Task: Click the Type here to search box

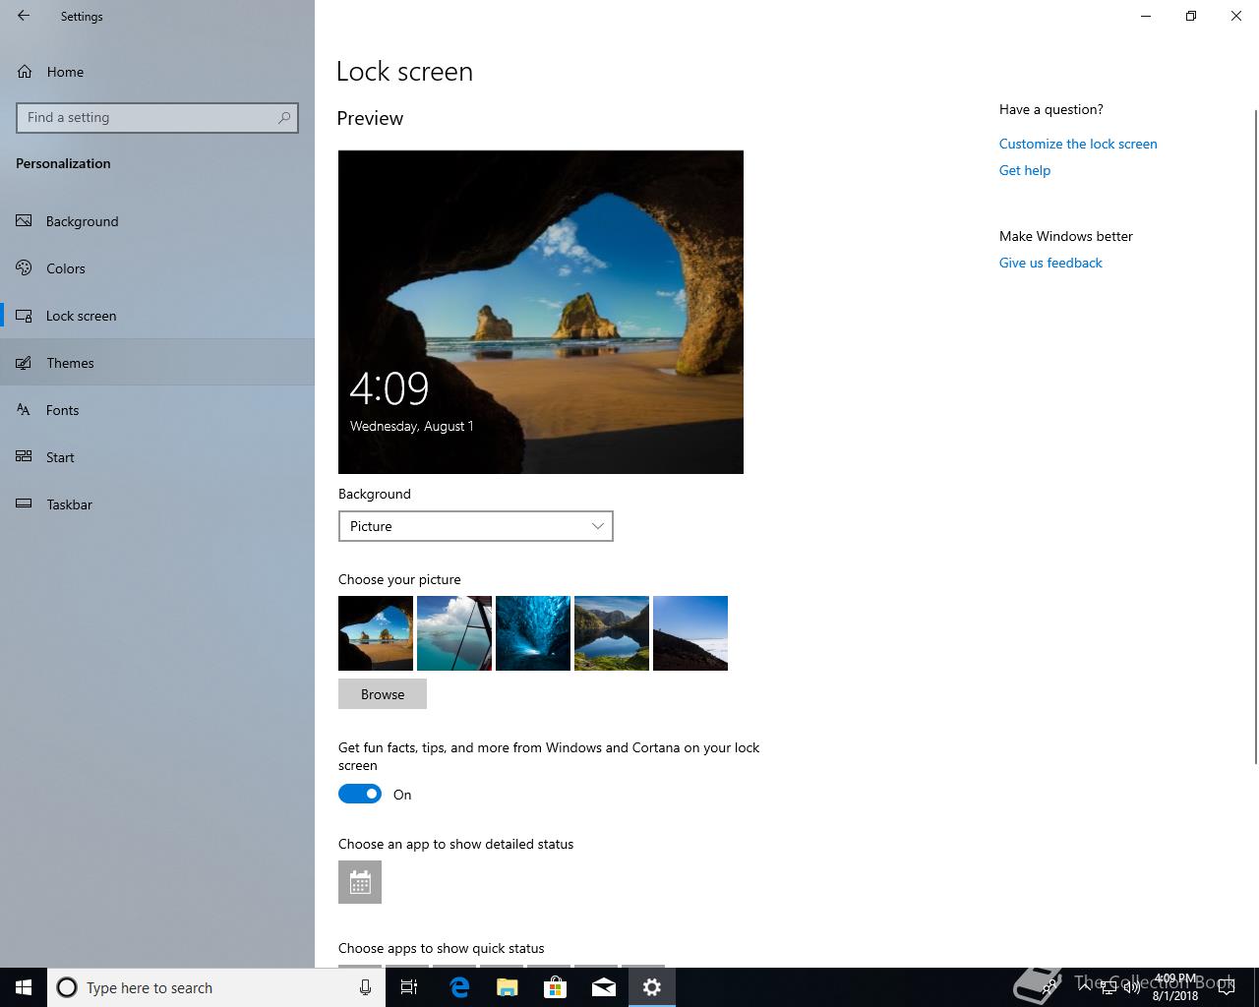Action: [214, 987]
